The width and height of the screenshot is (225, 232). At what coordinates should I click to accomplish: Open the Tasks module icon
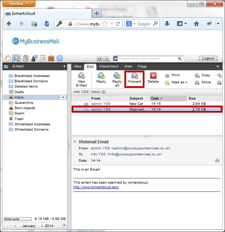click(x=43, y=58)
